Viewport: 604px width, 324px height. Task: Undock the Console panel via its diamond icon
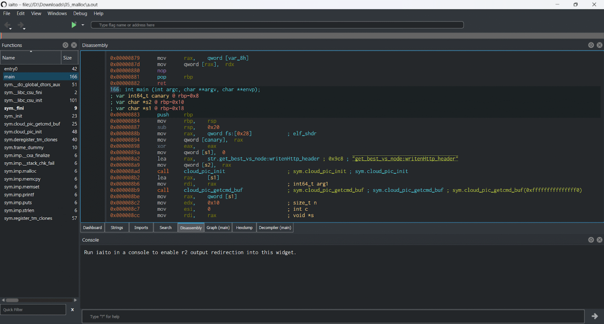pos(591,240)
